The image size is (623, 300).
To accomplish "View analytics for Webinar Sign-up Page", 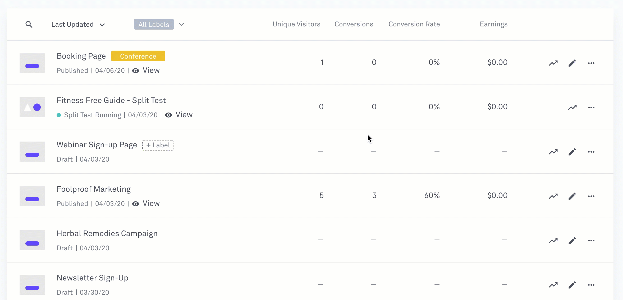I will point(553,152).
